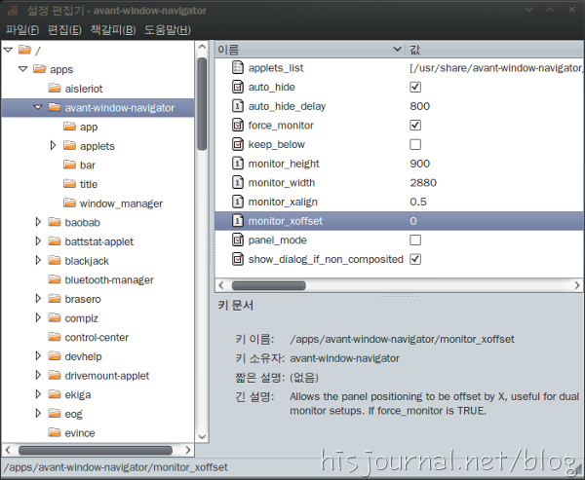Click the monitor_height integer key icon
Viewport: 585px width, 480px height.
(x=238, y=164)
